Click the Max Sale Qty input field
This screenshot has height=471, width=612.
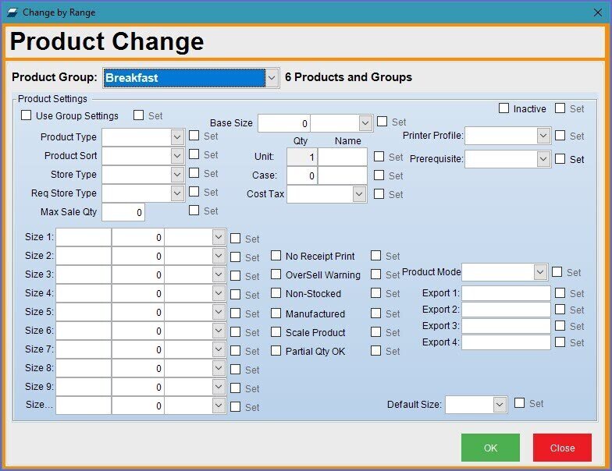[123, 212]
